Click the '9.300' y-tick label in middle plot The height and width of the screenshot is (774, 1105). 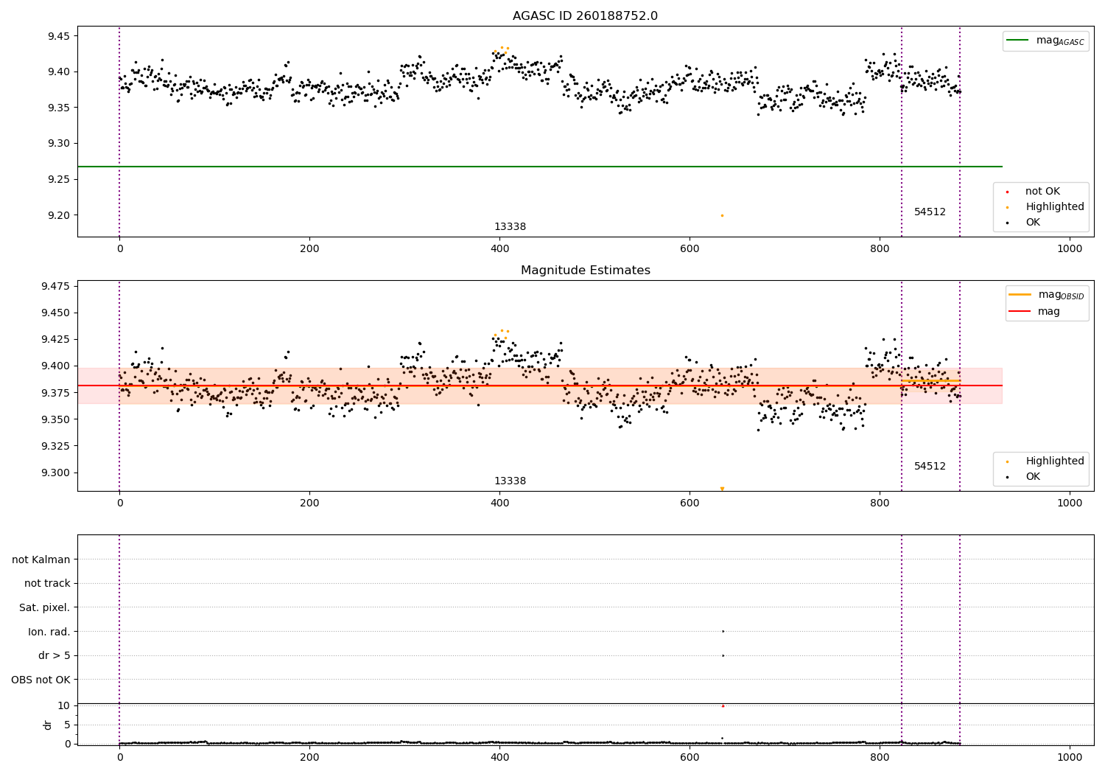tap(56, 473)
